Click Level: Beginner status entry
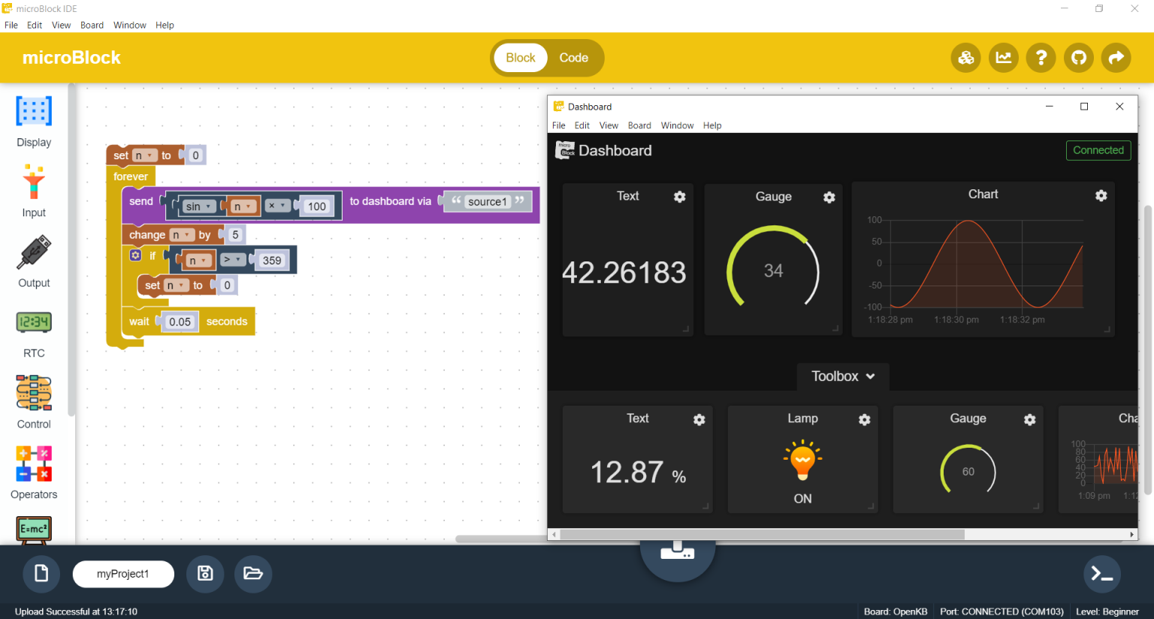This screenshot has height=619, width=1154. click(1107, 611)
